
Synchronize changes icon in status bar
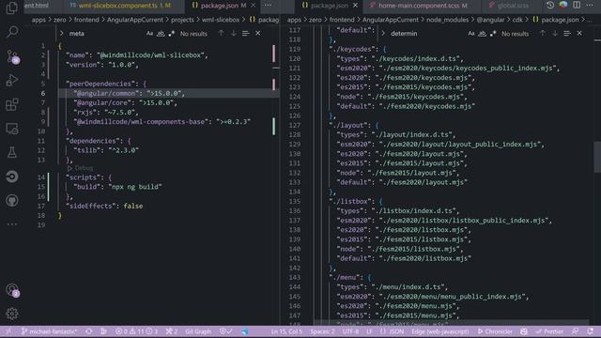click(x=89, y=331)
